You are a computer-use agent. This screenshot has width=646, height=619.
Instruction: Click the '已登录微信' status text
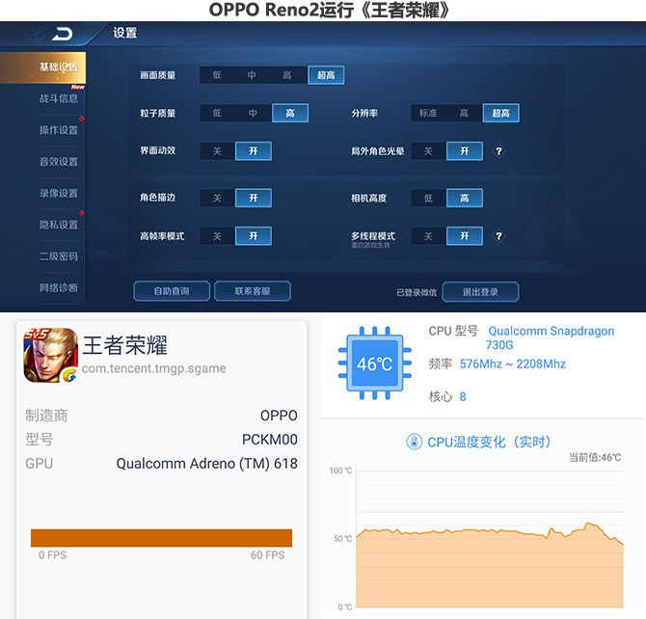(x=417, y=292)
